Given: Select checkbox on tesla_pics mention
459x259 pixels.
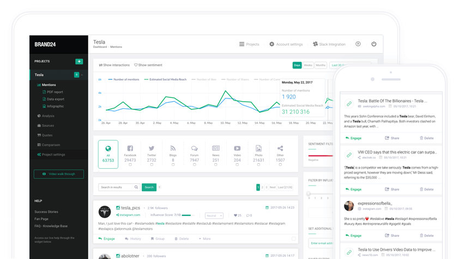Looking at the screenshot, I should [x=294, y=239].
